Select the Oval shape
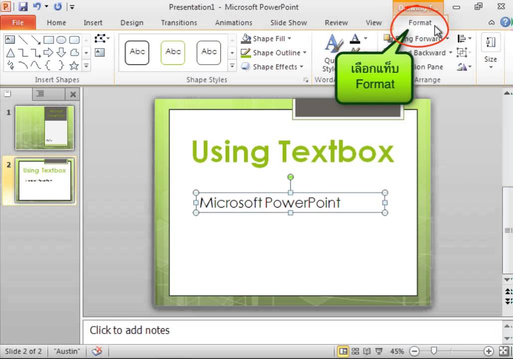 pyautogui.click(x=61, y=40)
